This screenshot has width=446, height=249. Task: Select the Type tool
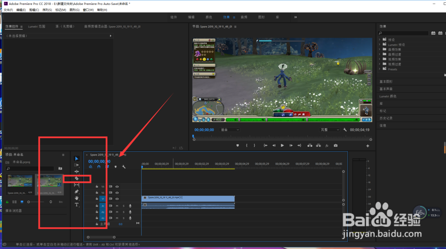77,205
